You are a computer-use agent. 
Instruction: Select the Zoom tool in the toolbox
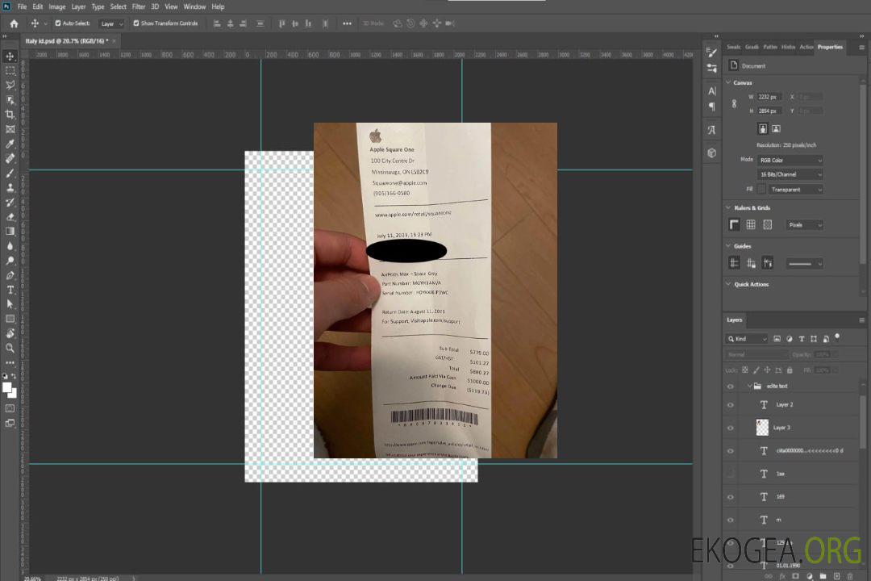click(x=10, y=348)
